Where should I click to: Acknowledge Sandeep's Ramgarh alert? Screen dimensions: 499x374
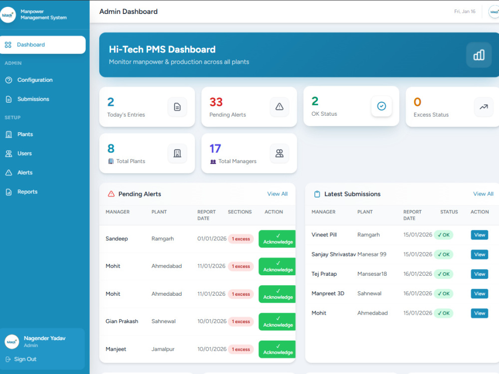(x=277, y=239)
